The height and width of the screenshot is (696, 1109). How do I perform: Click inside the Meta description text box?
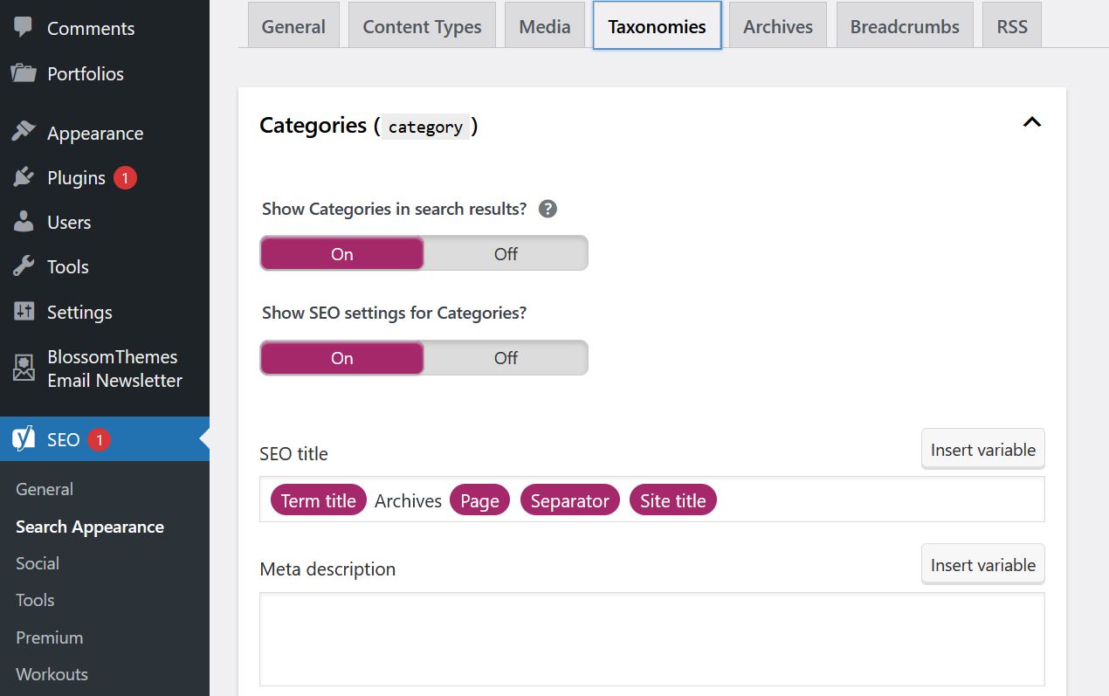[651, 639]
